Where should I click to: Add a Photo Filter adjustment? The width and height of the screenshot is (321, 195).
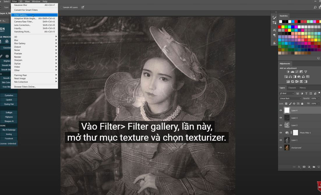(x=299, y=76)
